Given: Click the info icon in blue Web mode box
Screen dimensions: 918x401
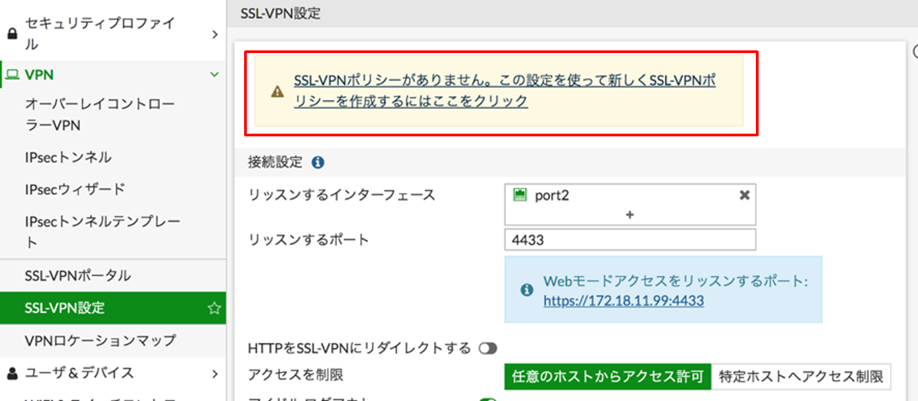Looking at the screenshot, I should 527,290.
